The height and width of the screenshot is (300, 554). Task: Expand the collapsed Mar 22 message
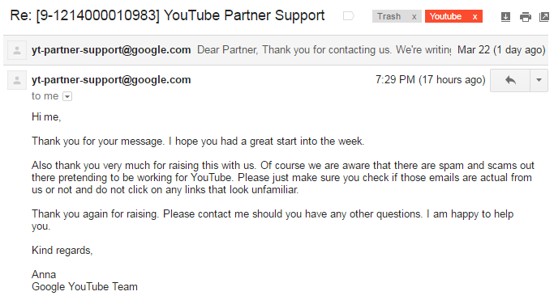(x=276, y=50)
